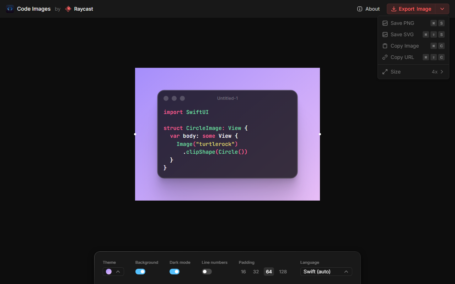Toggle the Background switch off
This screenshot has height=284, width=455.
[x=140, y=272]
